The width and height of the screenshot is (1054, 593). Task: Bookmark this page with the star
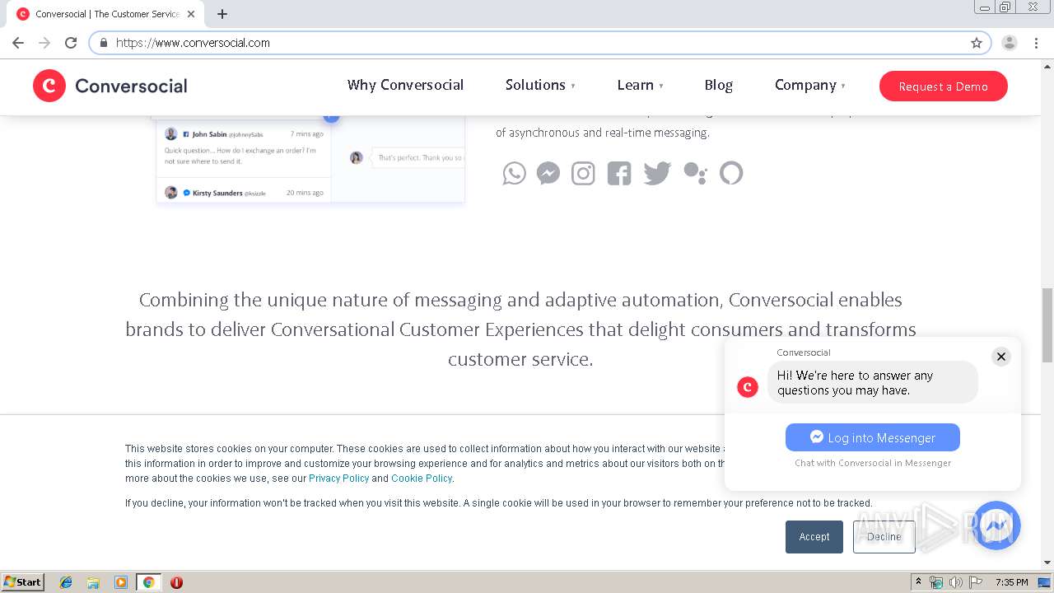977,43
